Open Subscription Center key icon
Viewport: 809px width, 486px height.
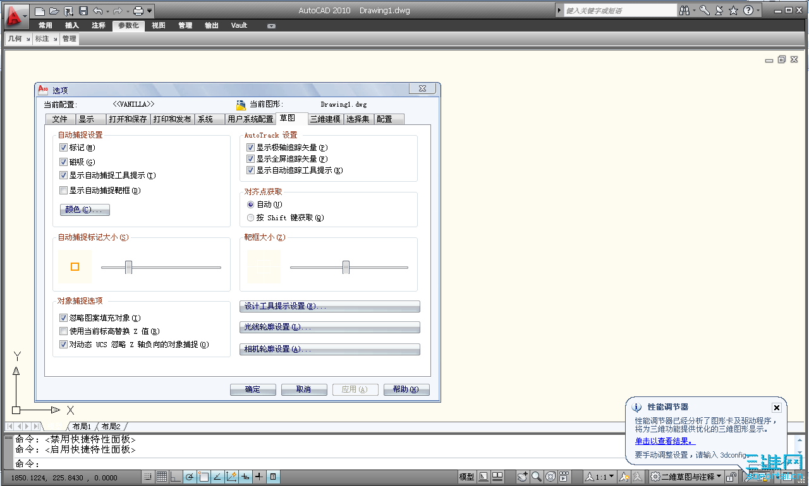(705, 11)
